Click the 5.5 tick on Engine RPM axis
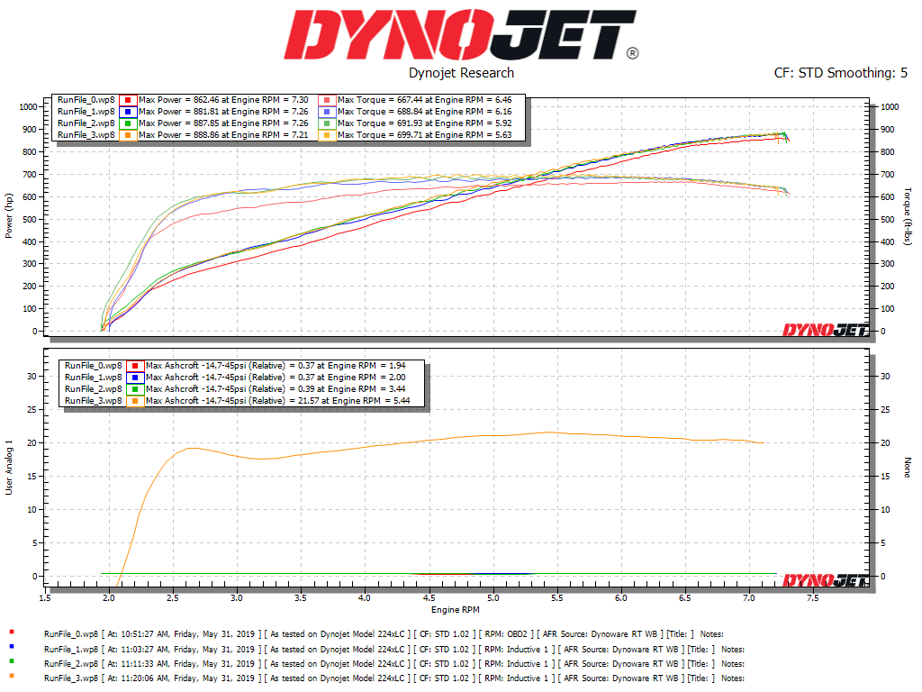The height and width of the screenshot is (692, 922). [556, 598]
